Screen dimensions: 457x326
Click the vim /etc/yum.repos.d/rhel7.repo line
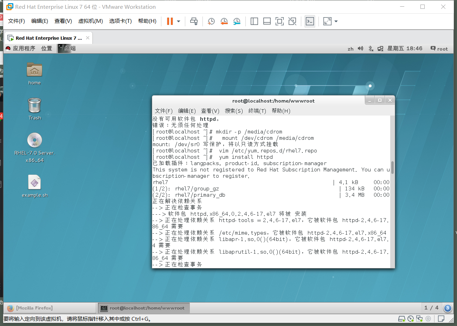(x=235, y=151)
